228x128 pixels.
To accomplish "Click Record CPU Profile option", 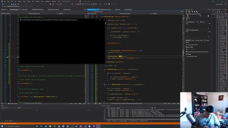I will (x=192, y=56).
